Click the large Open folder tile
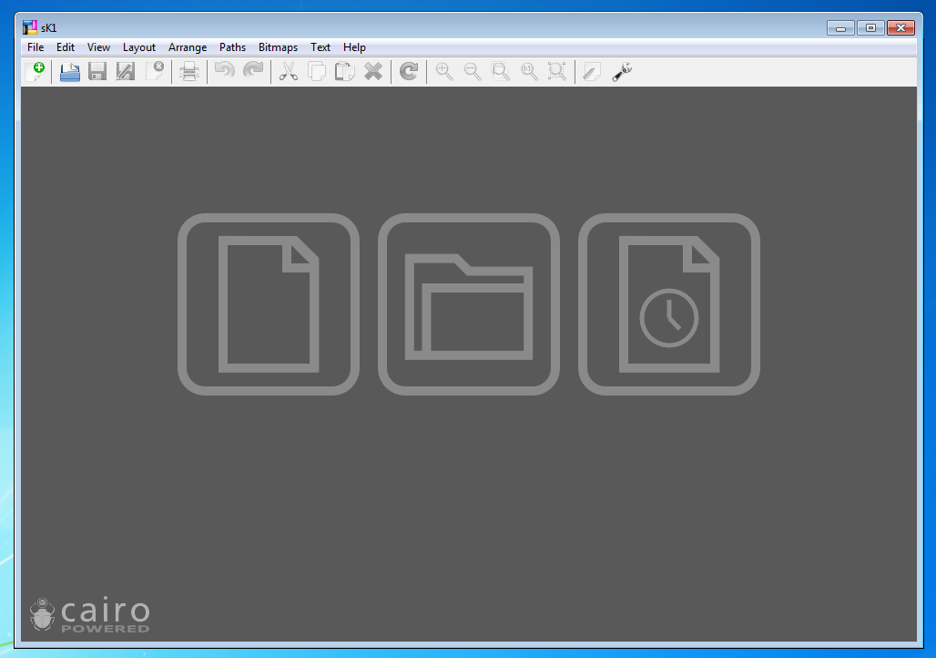 point(469,304)
